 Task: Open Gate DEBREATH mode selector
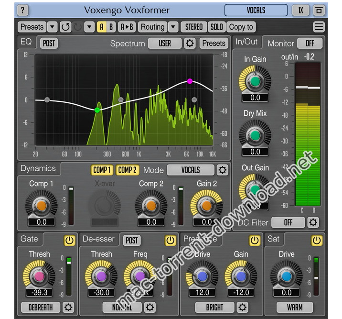(41, 307)
